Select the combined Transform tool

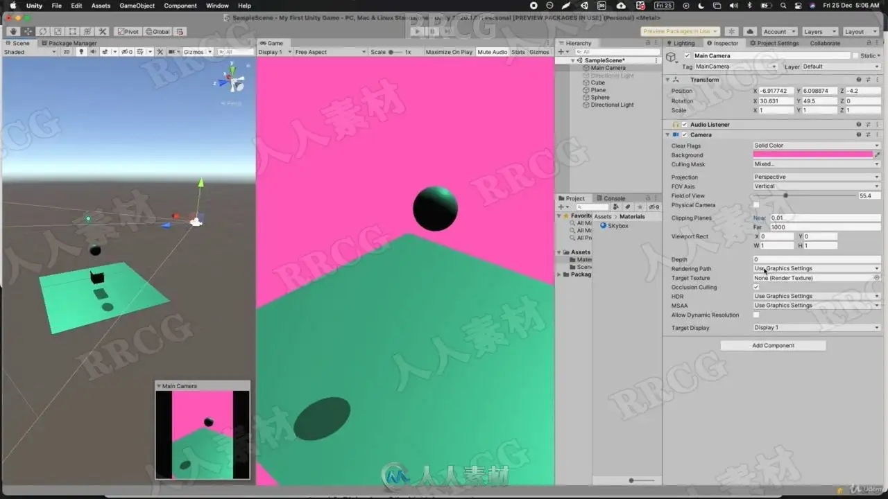click(x=87, y=31)
